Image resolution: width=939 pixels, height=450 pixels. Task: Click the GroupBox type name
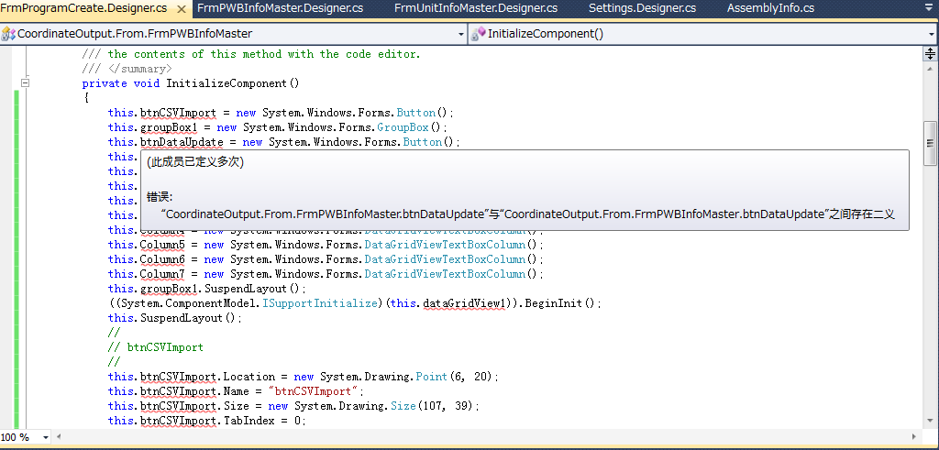pos(403,127)
